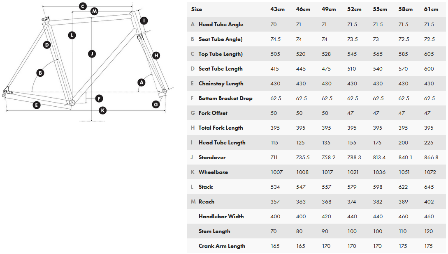Click the Head Tube Angle row label
Viewport: 448px width, 254px height.
[x=221, y=24]
